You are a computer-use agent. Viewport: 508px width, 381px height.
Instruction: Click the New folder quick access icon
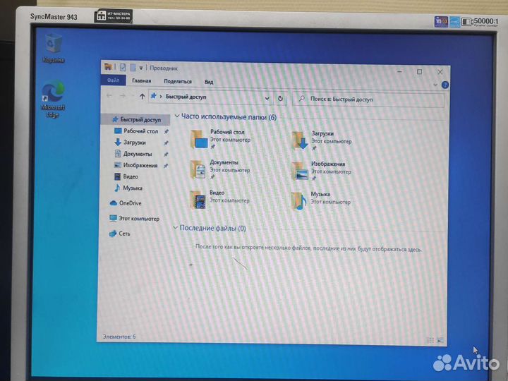pos(133,68)
